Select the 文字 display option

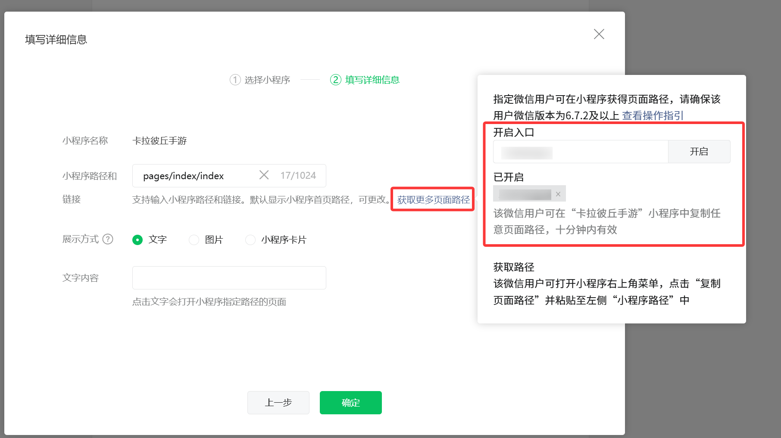click(x=137, y=239)
